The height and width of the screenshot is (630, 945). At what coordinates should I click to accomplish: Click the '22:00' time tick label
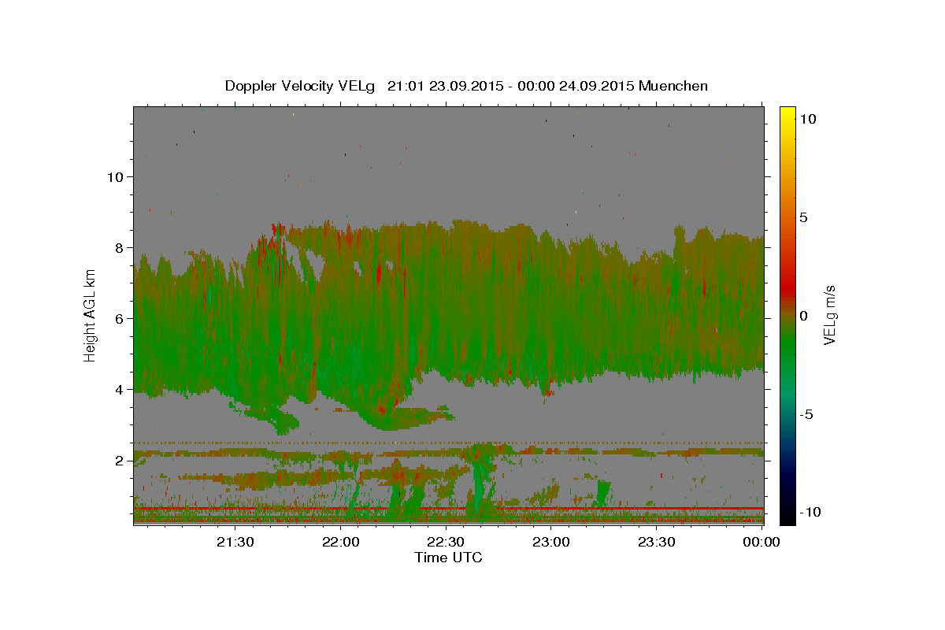(341, 542)
